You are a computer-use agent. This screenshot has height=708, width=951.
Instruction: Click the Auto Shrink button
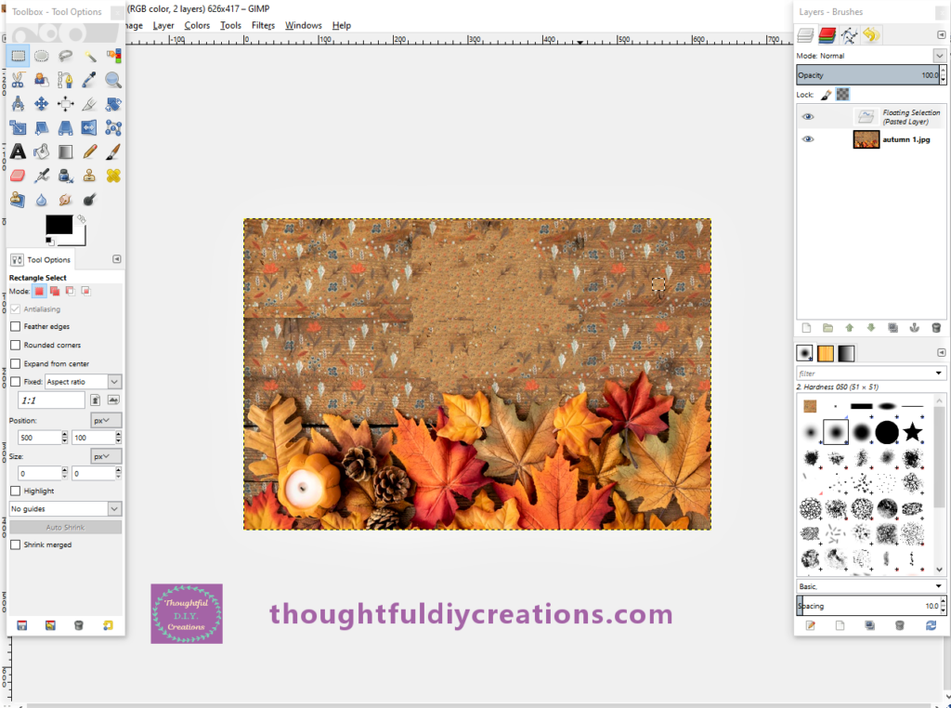[64, 527]
